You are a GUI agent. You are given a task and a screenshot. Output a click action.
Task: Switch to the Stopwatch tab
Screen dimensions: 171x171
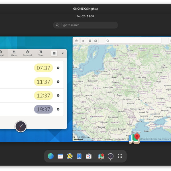pos(28,53)
